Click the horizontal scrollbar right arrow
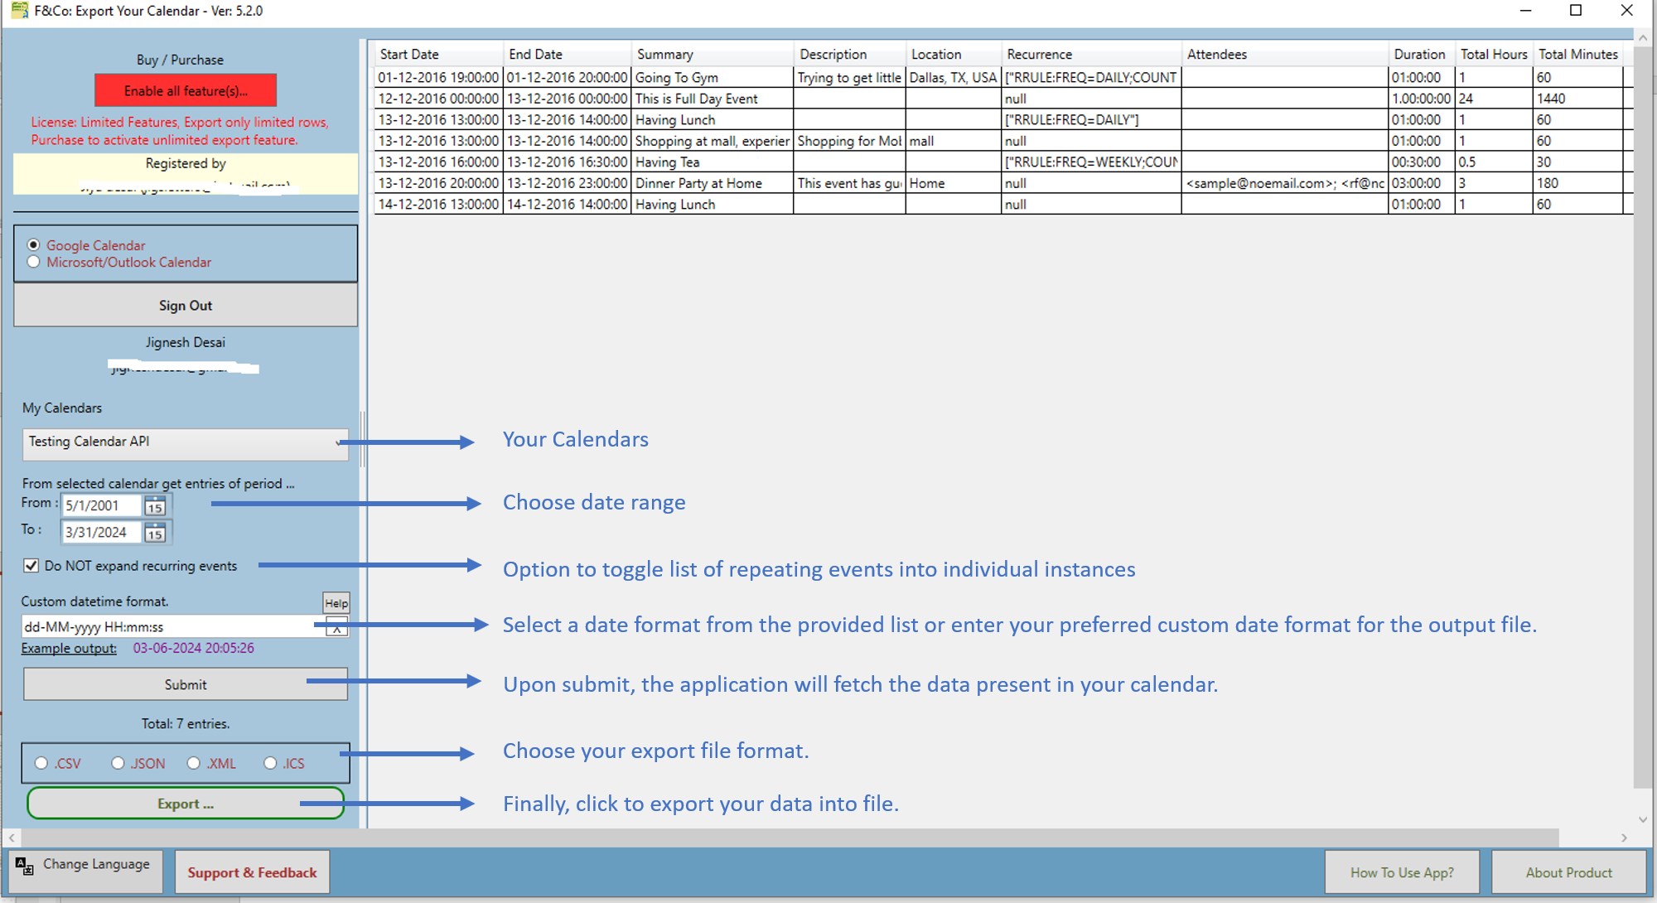This screenshot has width=1657, height=903. tap(1624, 838)
